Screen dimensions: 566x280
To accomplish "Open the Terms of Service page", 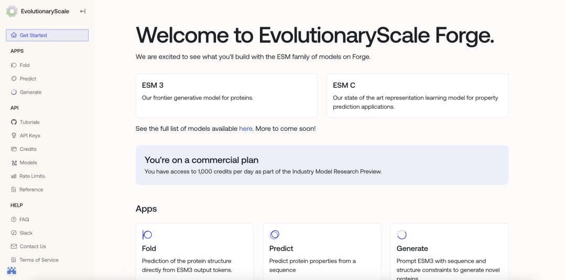I will tap(39, 260).
